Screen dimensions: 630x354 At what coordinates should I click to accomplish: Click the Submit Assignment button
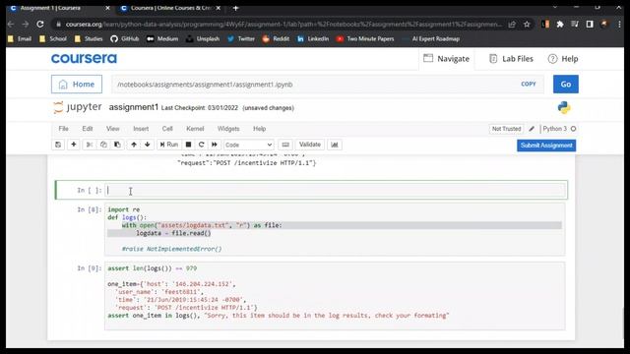[546, 146]
